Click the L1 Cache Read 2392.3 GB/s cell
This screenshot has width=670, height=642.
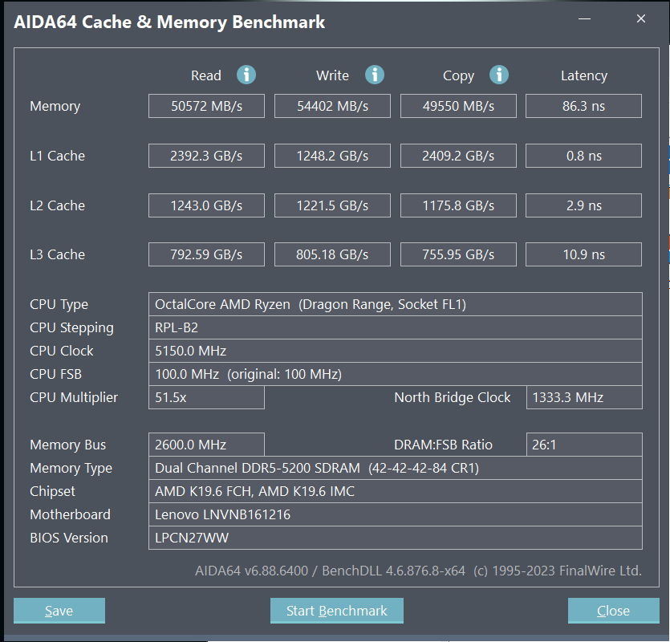point(206,156)
